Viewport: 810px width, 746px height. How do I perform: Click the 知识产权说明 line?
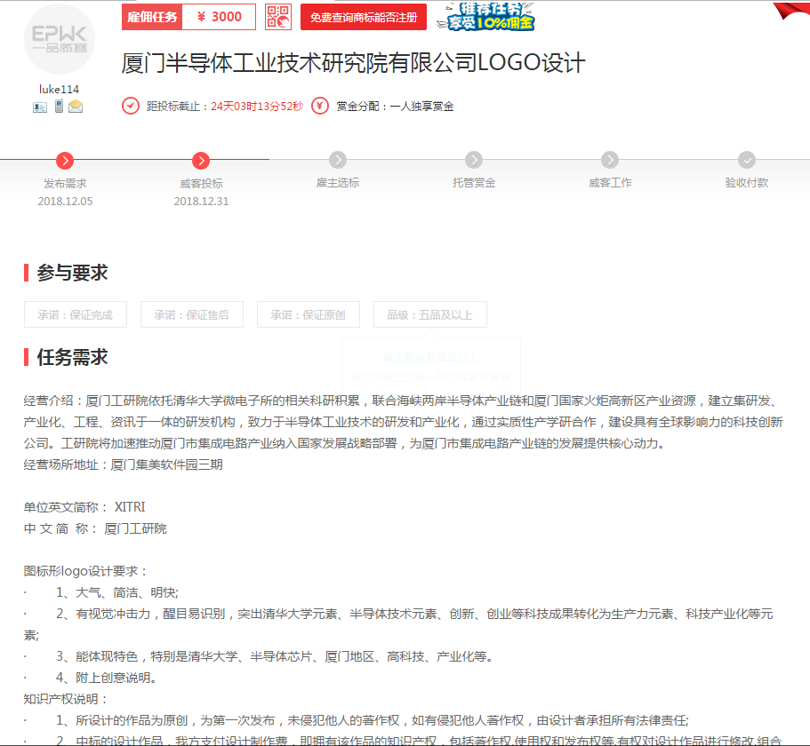[x=66, y=699]
